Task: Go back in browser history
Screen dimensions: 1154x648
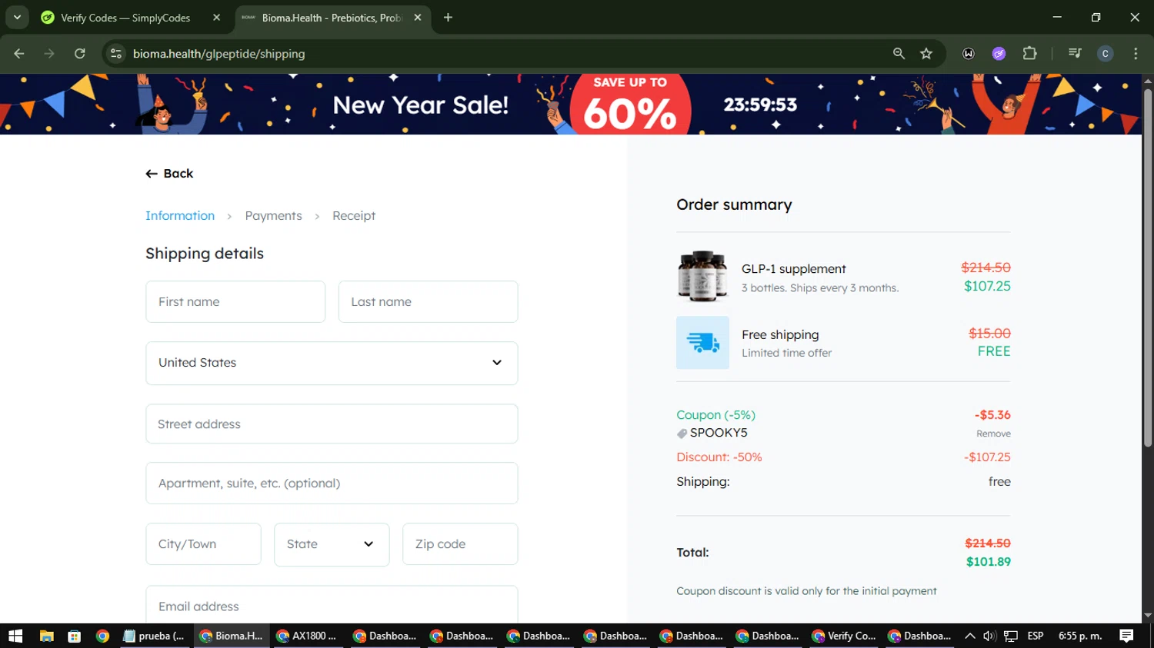Action: 19,54
